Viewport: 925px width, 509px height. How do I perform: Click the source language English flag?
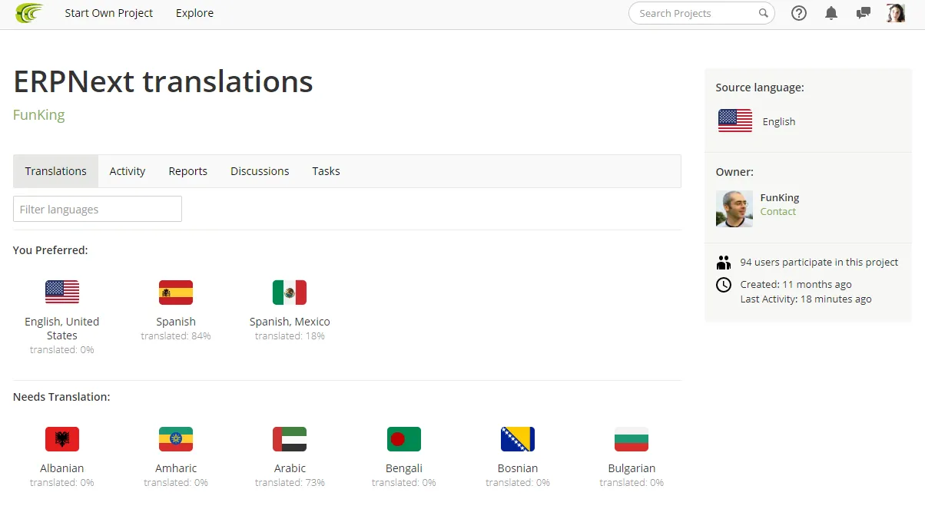click(735, 121)
